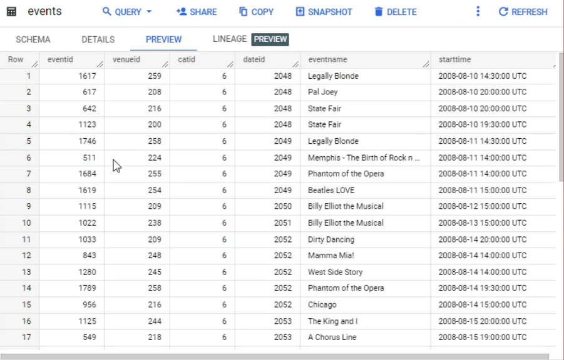Image resolution: width=564 pixels, height=360 pixels.
Task: Click the catid column header
Action: pyautogui.click(x=187, y=59)
